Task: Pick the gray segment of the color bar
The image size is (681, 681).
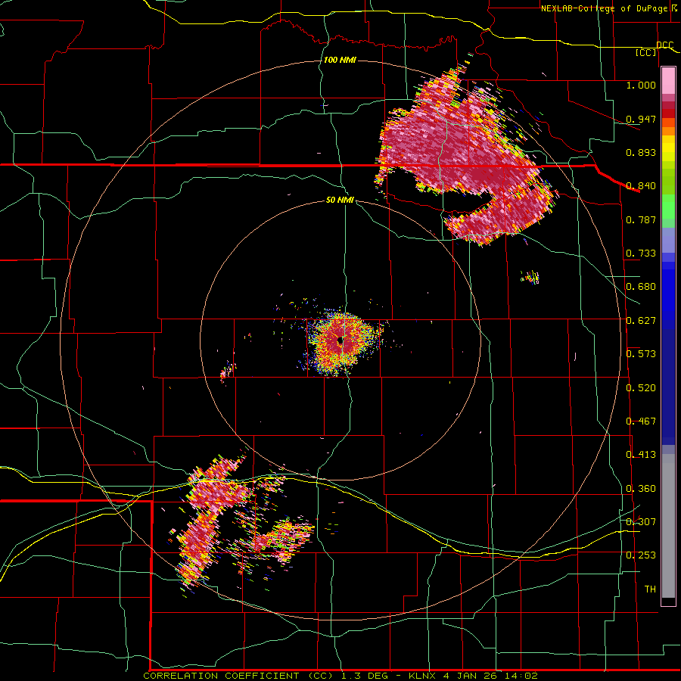Action: pyautogui.click(x=668, y=526)
